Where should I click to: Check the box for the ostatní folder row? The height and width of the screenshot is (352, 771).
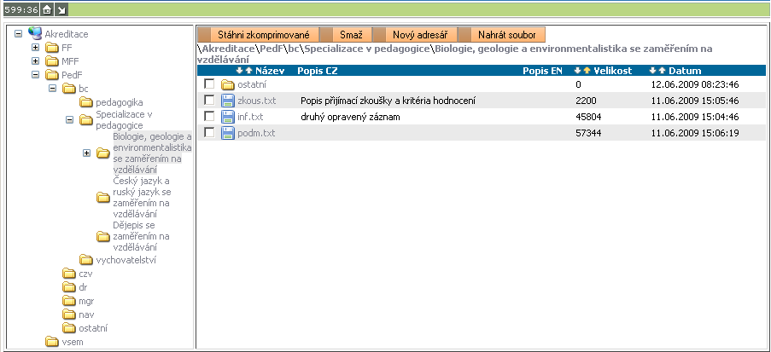209,84
